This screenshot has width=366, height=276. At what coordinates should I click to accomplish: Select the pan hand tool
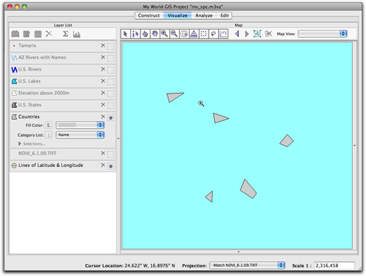(x=155, y=34)
